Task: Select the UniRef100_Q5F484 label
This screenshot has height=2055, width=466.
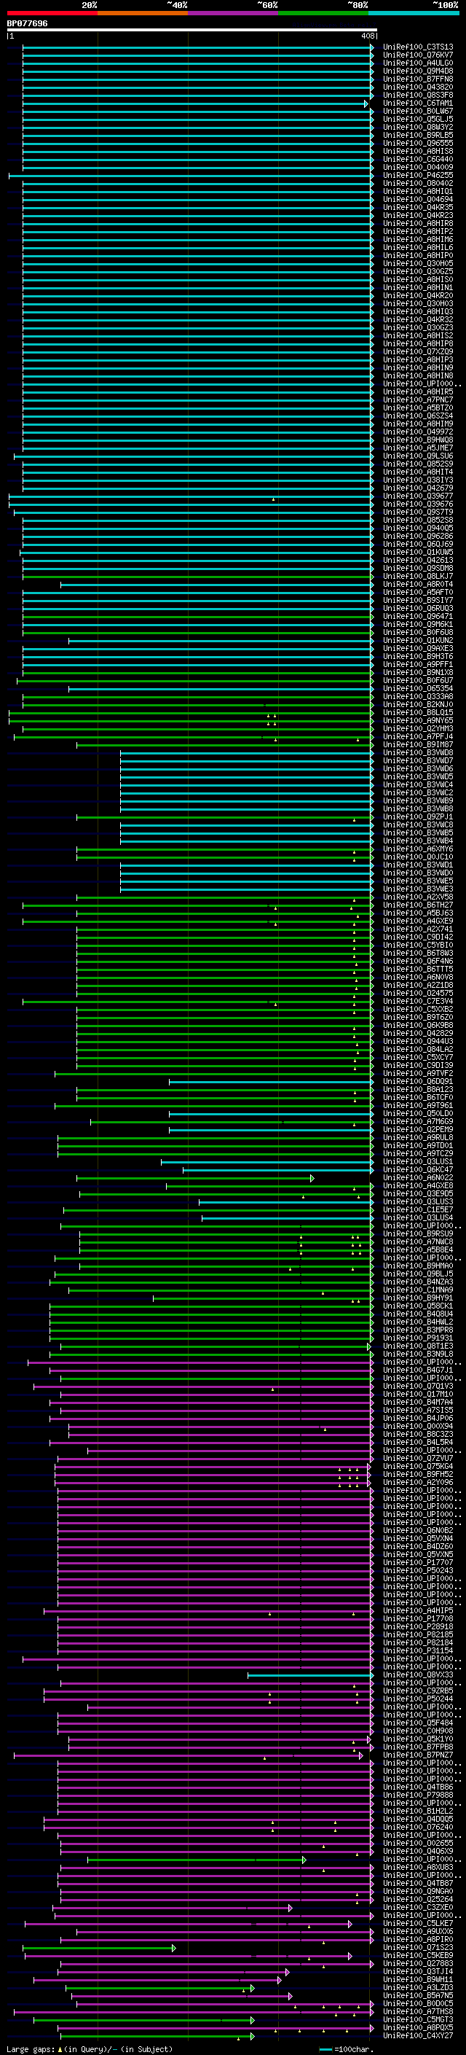Action: [x=418, y=1723]
